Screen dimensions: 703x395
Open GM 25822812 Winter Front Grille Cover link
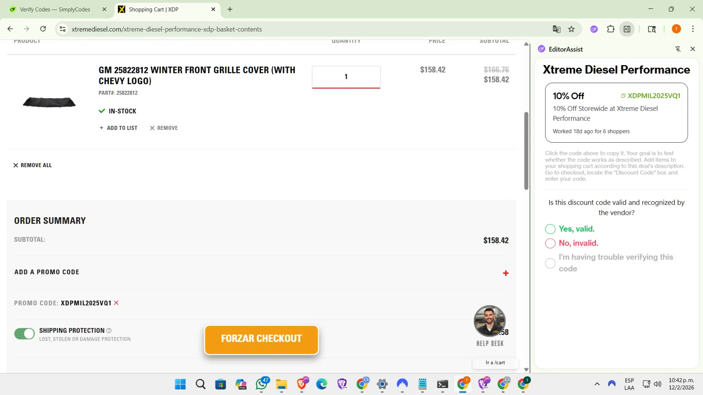pyautogui.click(x=197, y=75)
